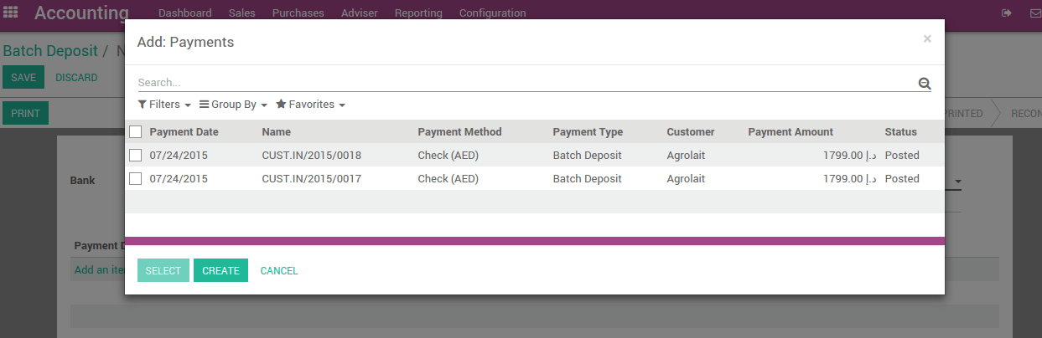Open the Group By dropdown
This screenshot has height=338, width=1042.
tap(233, 105)
